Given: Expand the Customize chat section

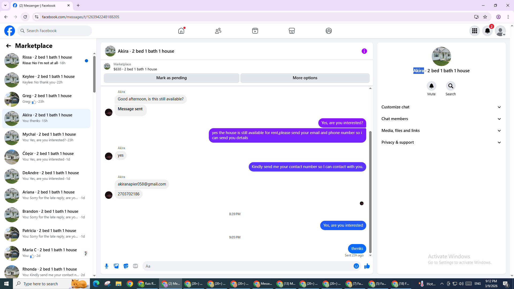Looking at the screenshot, I should click(x=441, y=107).
